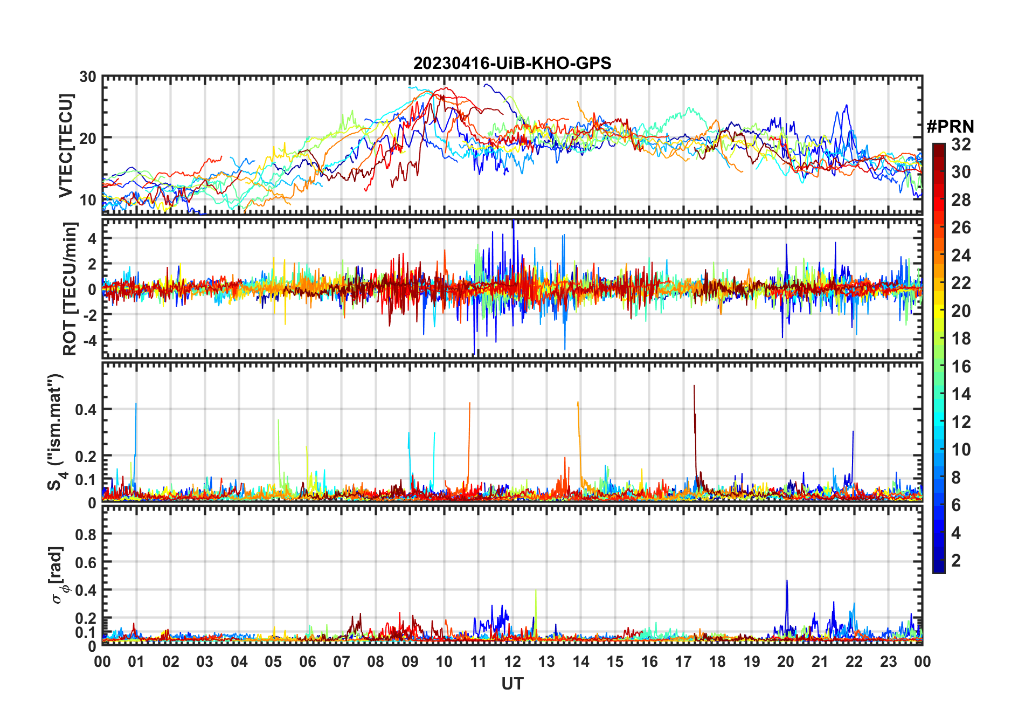The height and width of the screenshot is (717, 1025).
Task: Select the UT axis tick label 17
Action: click(x=683, y=661)
